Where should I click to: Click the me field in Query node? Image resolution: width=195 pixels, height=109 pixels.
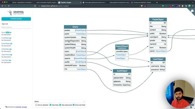click(75, 69)
